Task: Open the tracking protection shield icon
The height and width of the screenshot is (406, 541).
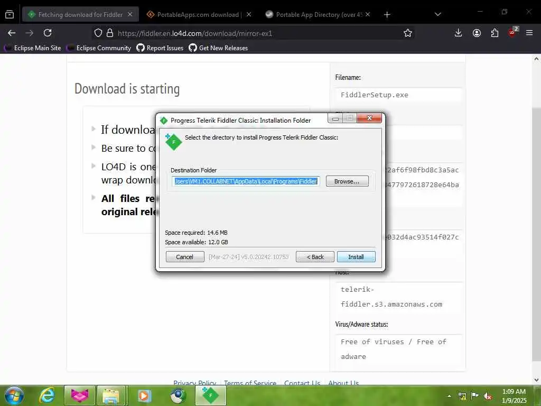Action: coord(98,33)
